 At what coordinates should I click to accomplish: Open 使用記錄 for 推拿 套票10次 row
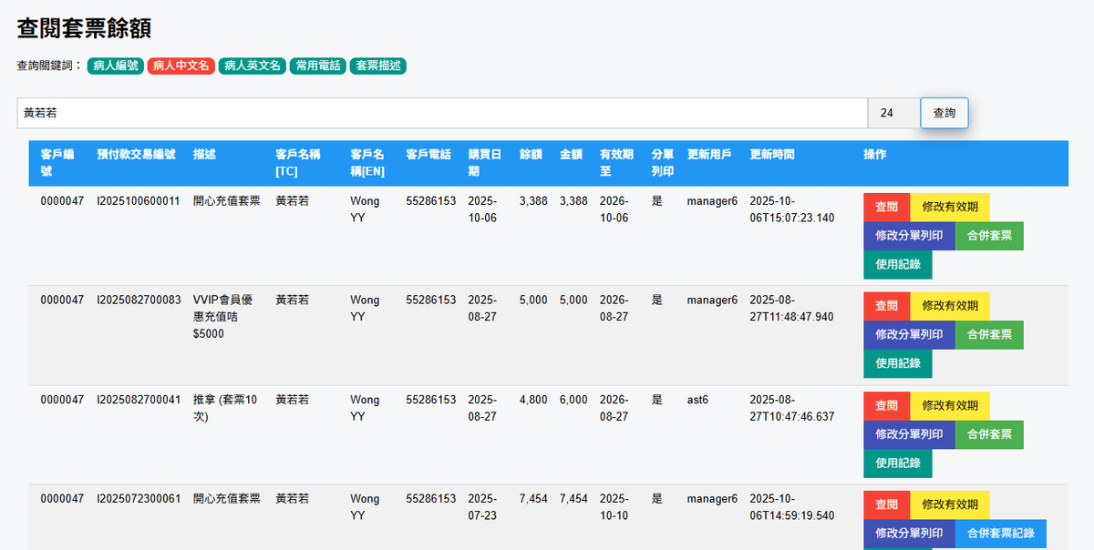(898, 463)
